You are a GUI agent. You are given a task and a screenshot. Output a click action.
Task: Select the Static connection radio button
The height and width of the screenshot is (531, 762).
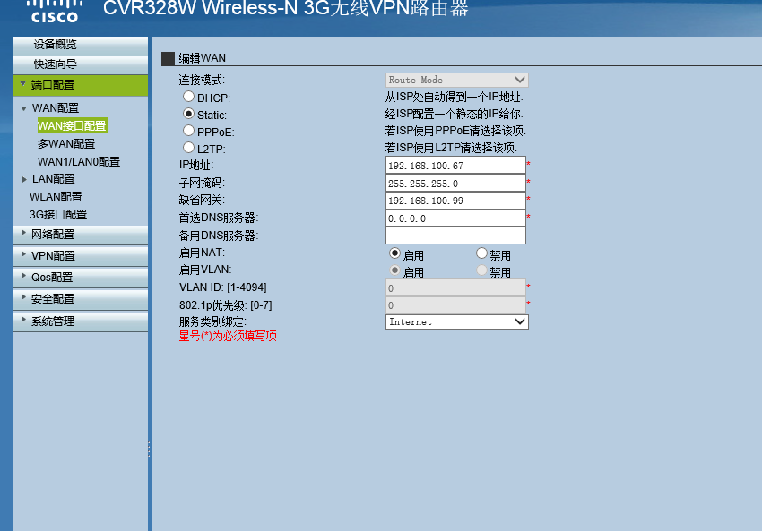(x=188, y=114)
